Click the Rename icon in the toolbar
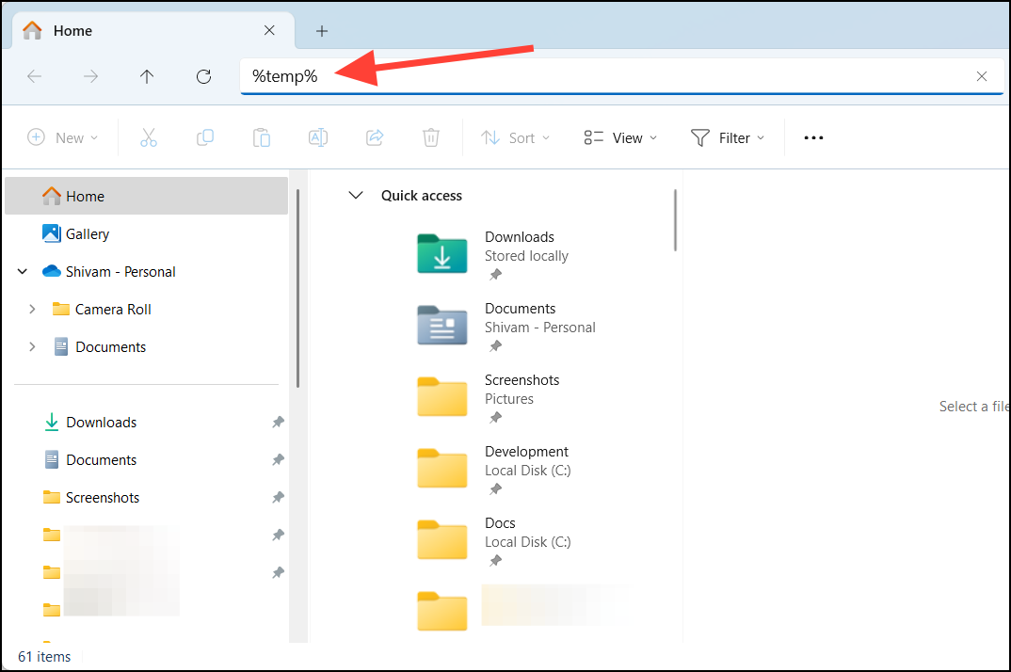1011x672 pixels. (318, 137)
